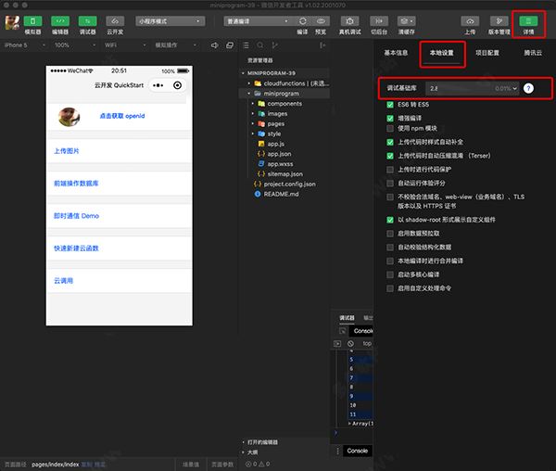Click the 点击获取 openid link
The width and height of the screenshot is (556, 471).
coord(122,117)
